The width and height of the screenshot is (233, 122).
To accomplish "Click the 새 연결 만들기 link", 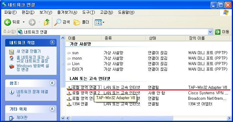I will coord(28,51).
